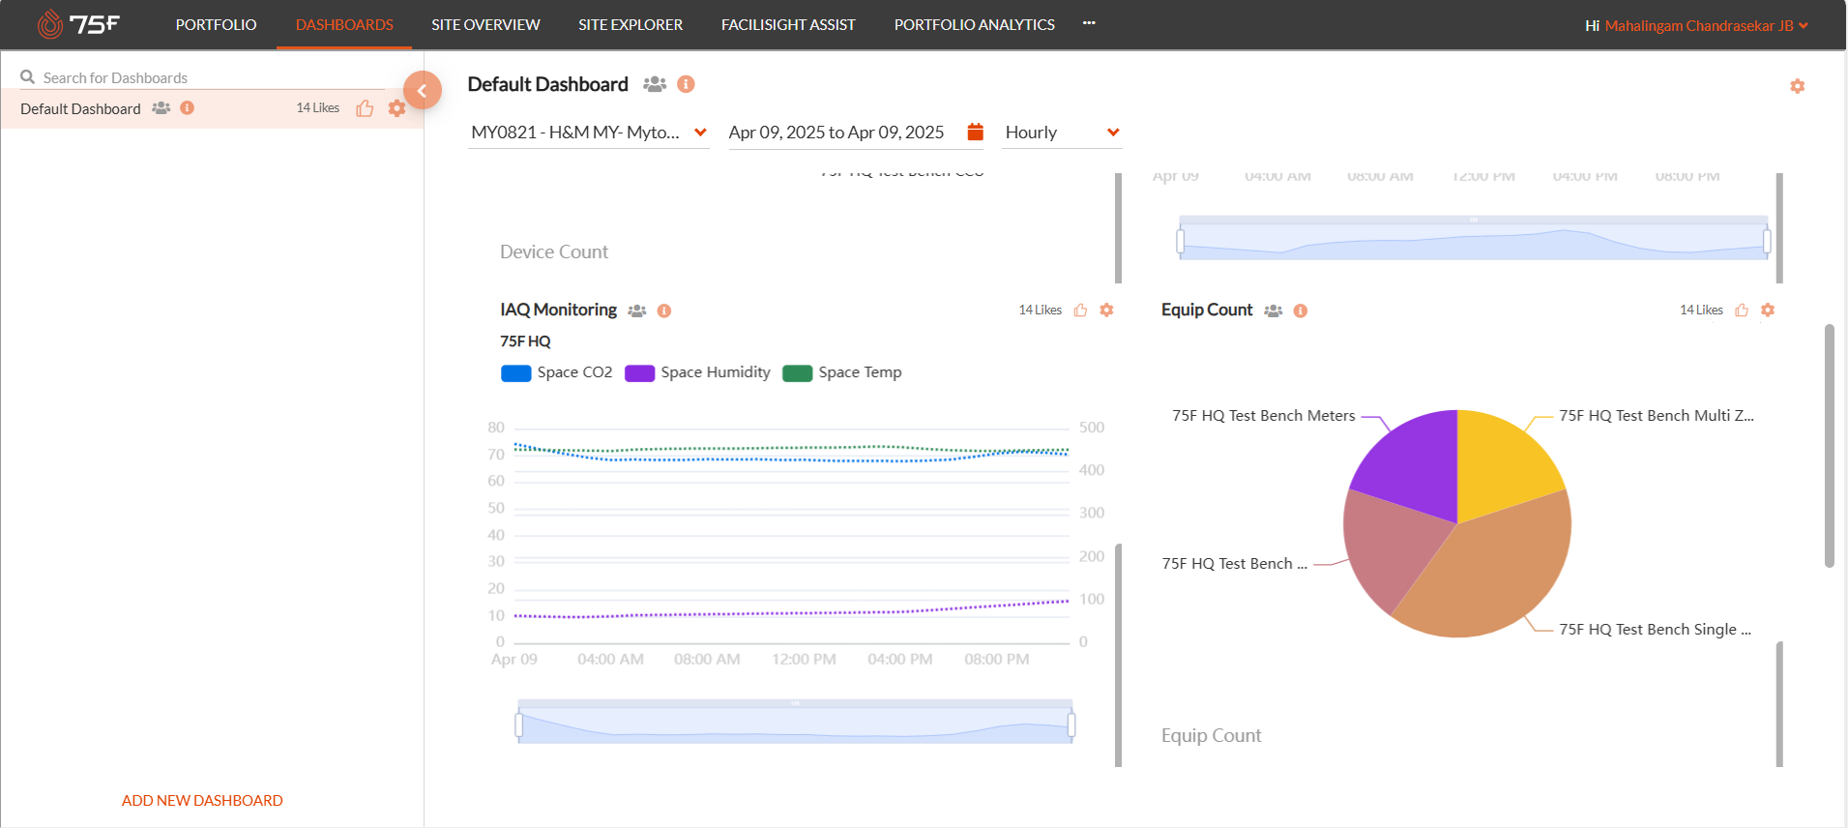Go to SITE EXPLORER

click(x=631, y=25)
